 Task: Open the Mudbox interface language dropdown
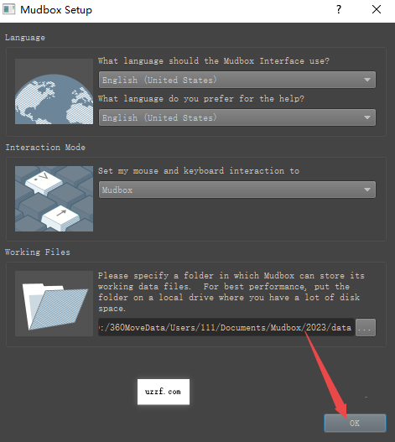(237, 80)
